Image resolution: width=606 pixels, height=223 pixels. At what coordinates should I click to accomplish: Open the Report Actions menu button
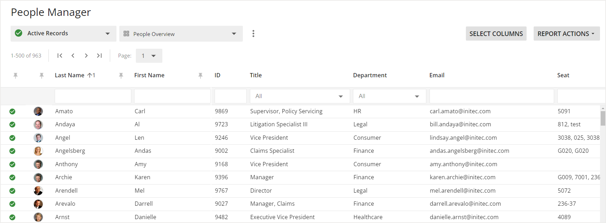click(566, 34)
